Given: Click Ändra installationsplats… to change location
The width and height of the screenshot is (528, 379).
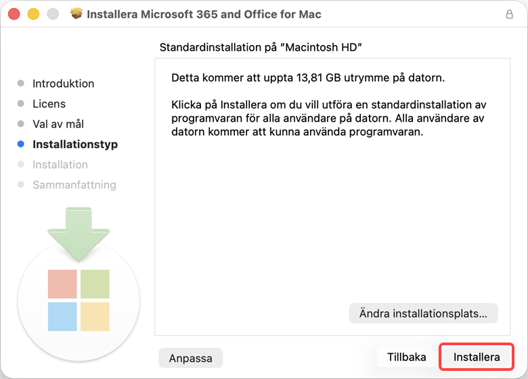Looking at the screenshot, I should click(x=423, y=313).
